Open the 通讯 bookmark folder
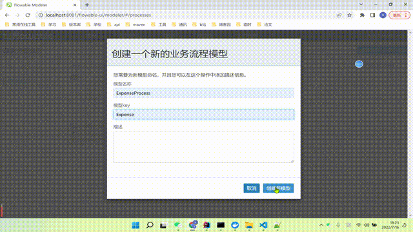 tap(179, 24)
